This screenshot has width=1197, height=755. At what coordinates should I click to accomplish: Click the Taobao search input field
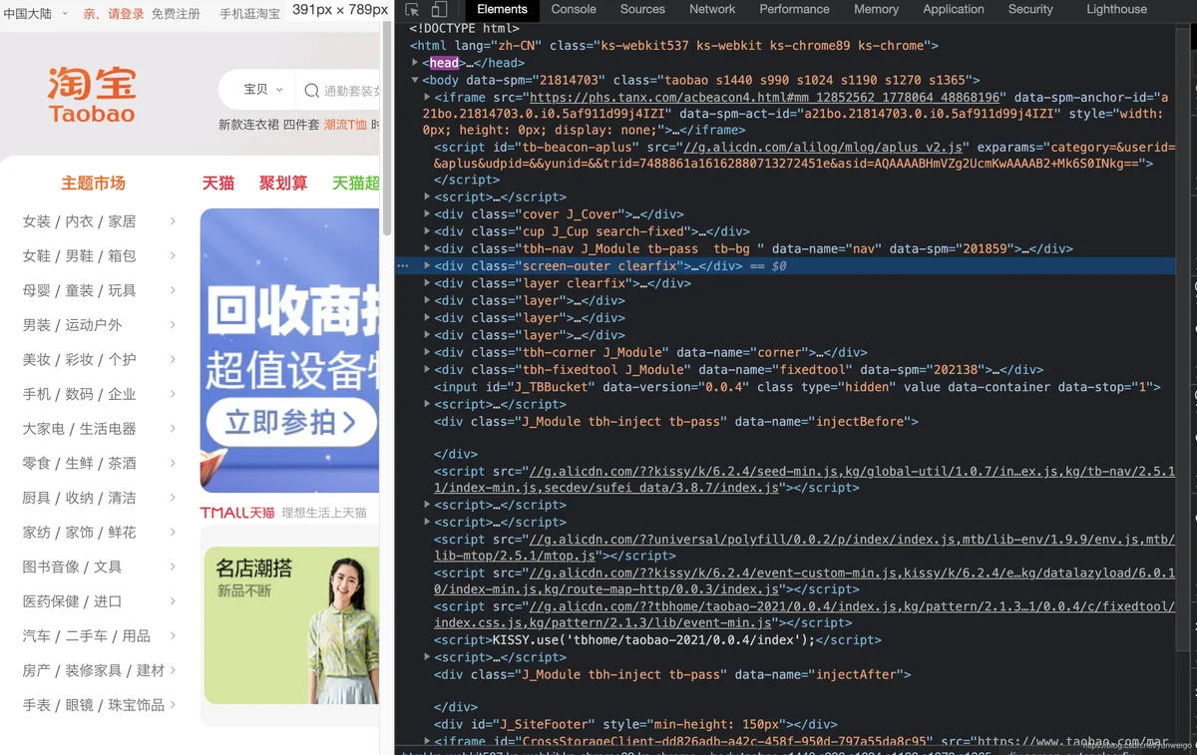(342, 91)
